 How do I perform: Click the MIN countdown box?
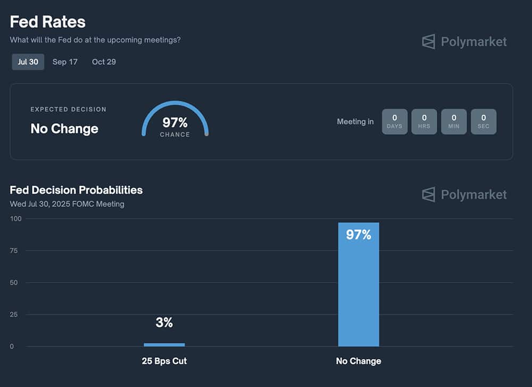(454, 121)
